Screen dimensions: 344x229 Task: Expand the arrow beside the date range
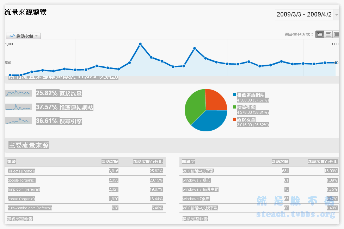tap(336, 15)
